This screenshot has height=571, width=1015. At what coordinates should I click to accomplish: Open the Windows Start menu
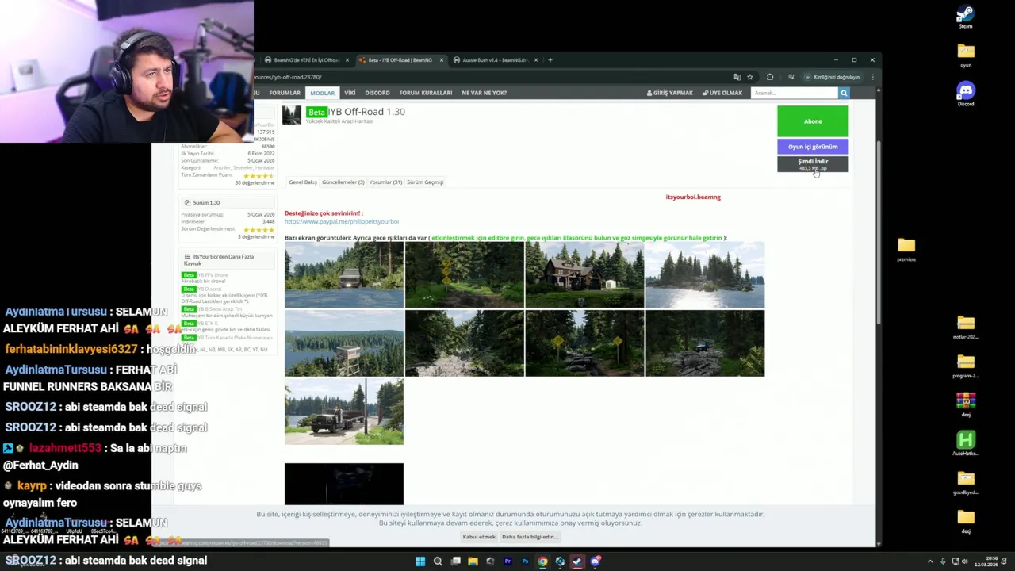[x=420, y=561]
